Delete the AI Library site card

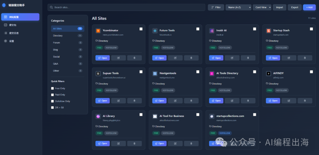(134, 144)
